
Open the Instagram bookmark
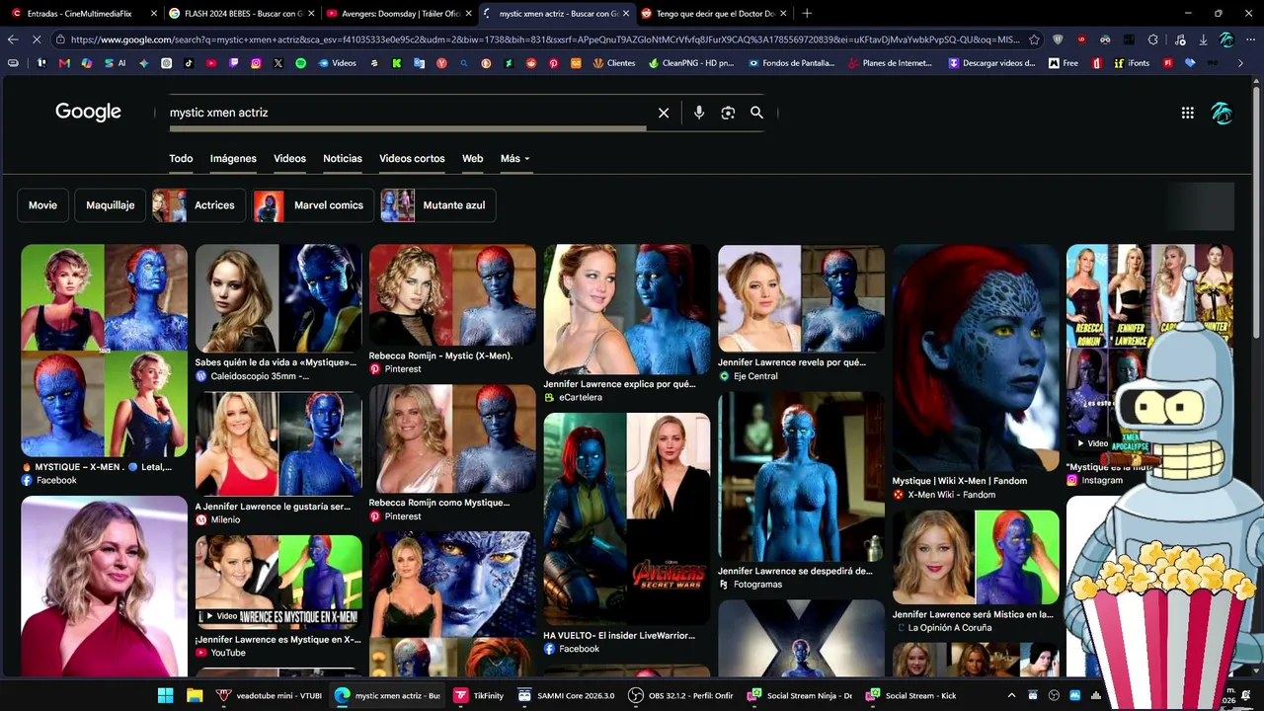[256, 63]
